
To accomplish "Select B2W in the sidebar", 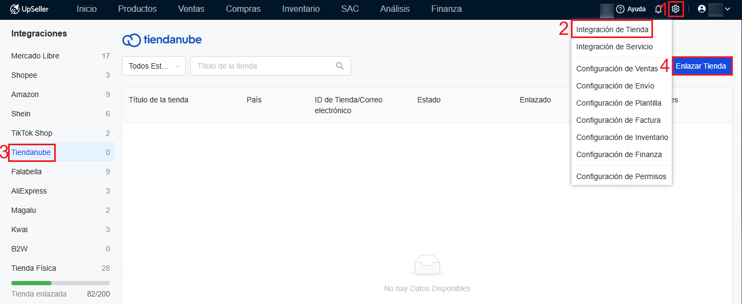I will tap(61, 249).
